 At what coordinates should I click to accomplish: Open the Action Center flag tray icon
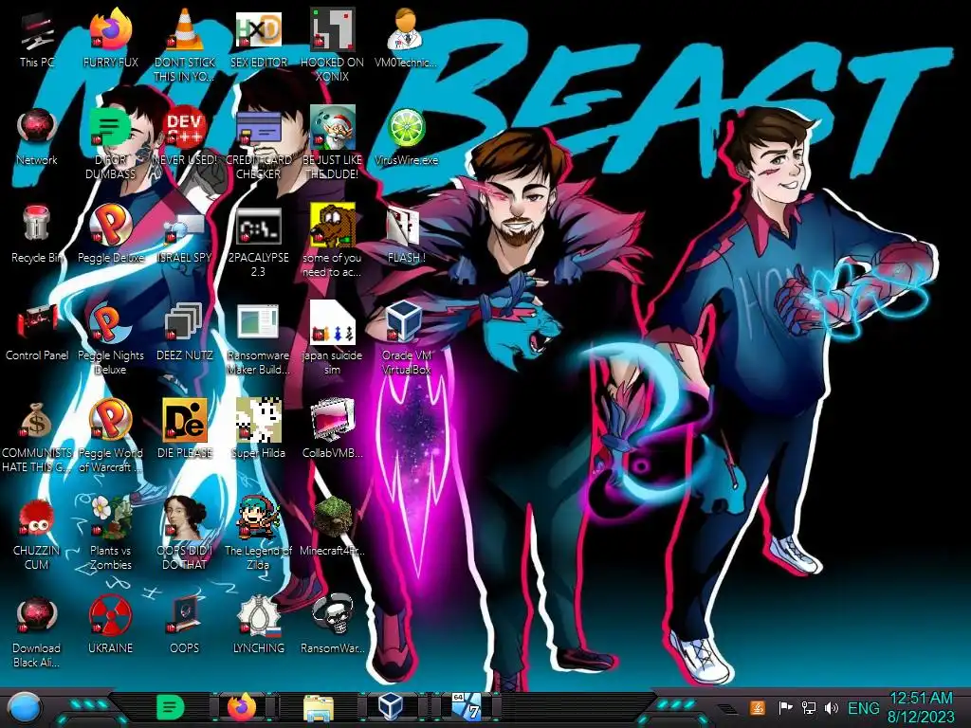point(785,707)
